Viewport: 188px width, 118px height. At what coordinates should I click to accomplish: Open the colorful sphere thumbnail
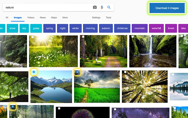coord(83,112)
